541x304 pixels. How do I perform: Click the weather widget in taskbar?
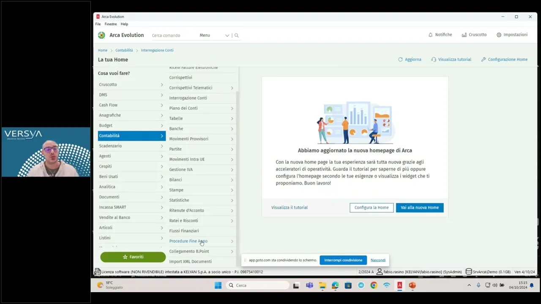point(110,285)
